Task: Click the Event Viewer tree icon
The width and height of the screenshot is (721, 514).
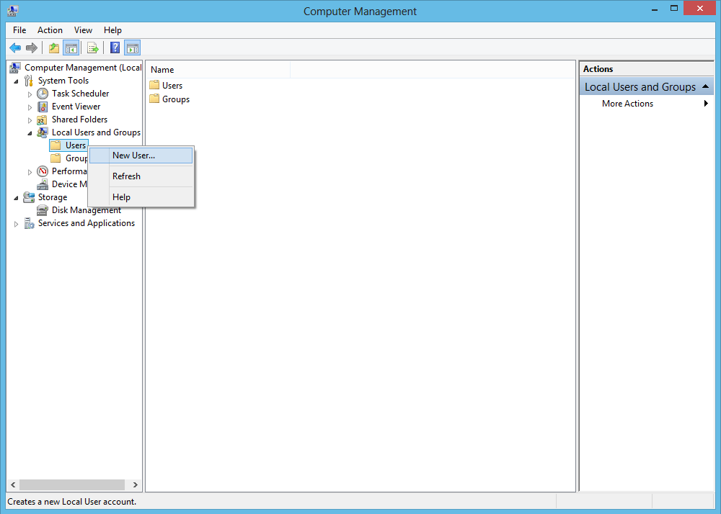Action: pyautogui.click(x=43, y=107)
